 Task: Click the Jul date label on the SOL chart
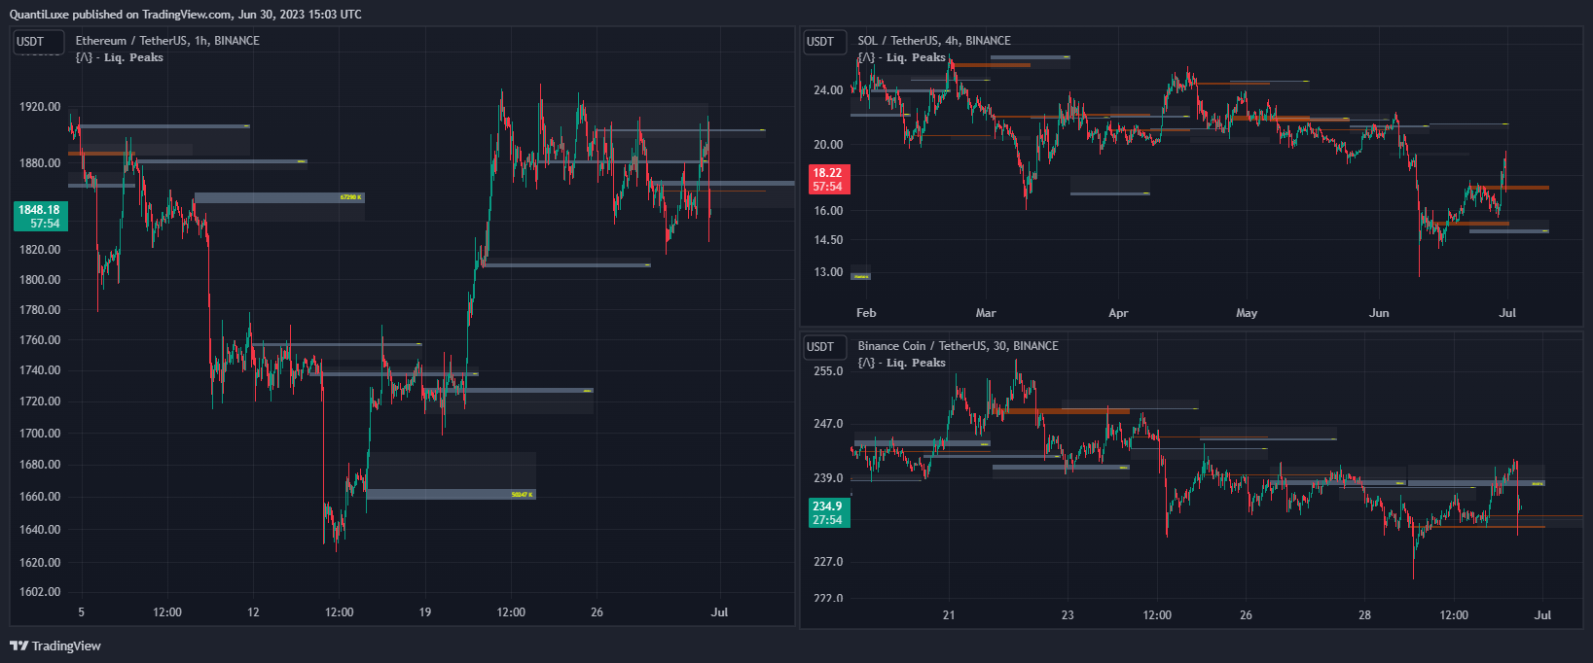pyautogui.click(x=1507, y=313)
